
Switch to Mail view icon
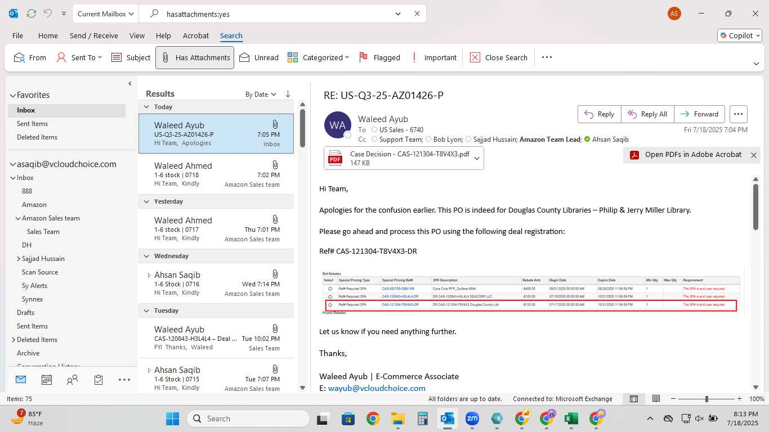pyautogui.click(x=21, y=380)
